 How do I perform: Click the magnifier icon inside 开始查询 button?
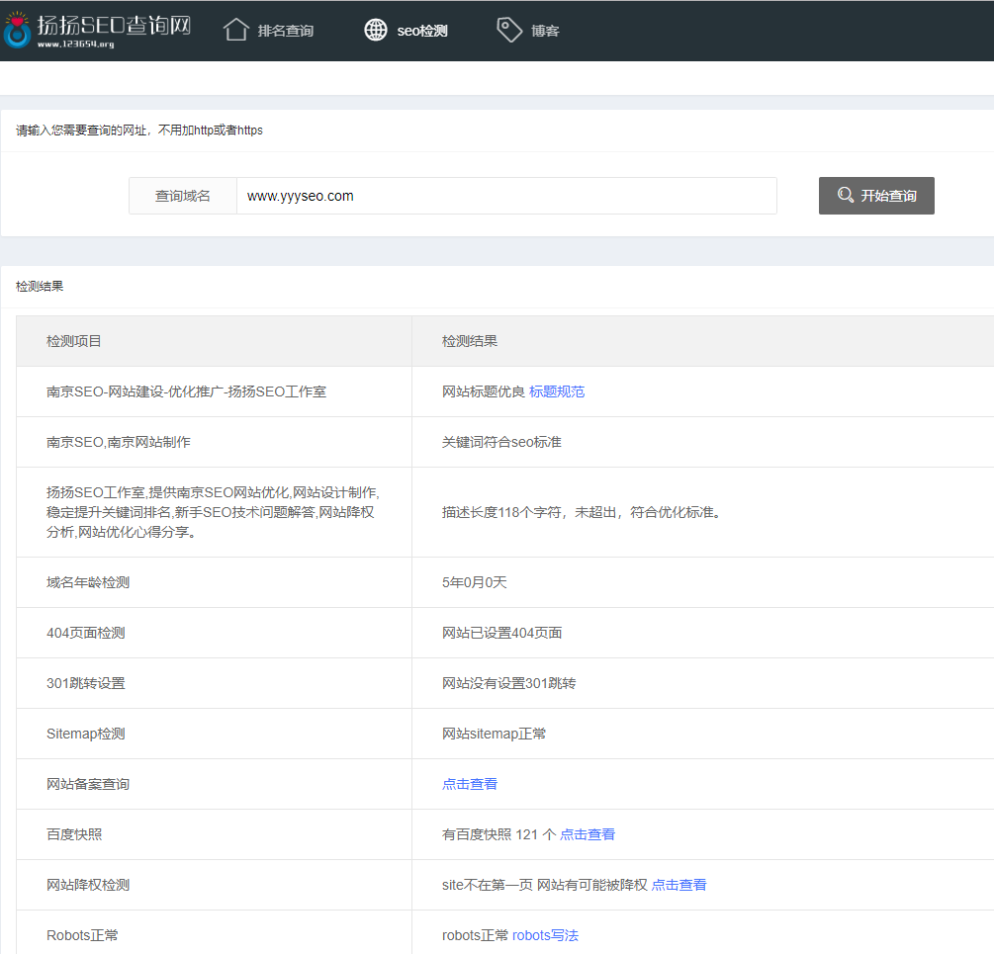click(844, 195)
